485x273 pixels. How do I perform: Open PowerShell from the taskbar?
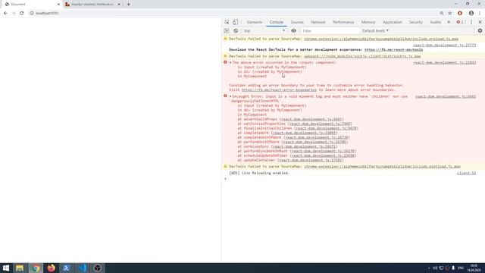(66, 268)
